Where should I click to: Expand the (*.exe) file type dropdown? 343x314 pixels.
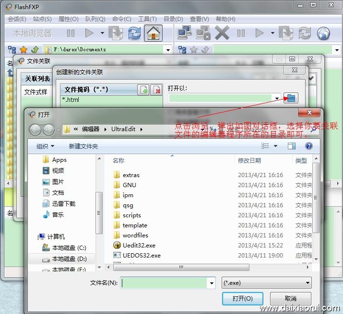[308, 283]
